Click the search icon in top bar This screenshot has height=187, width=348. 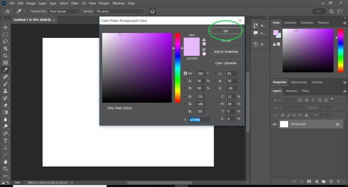pos(332,11)
